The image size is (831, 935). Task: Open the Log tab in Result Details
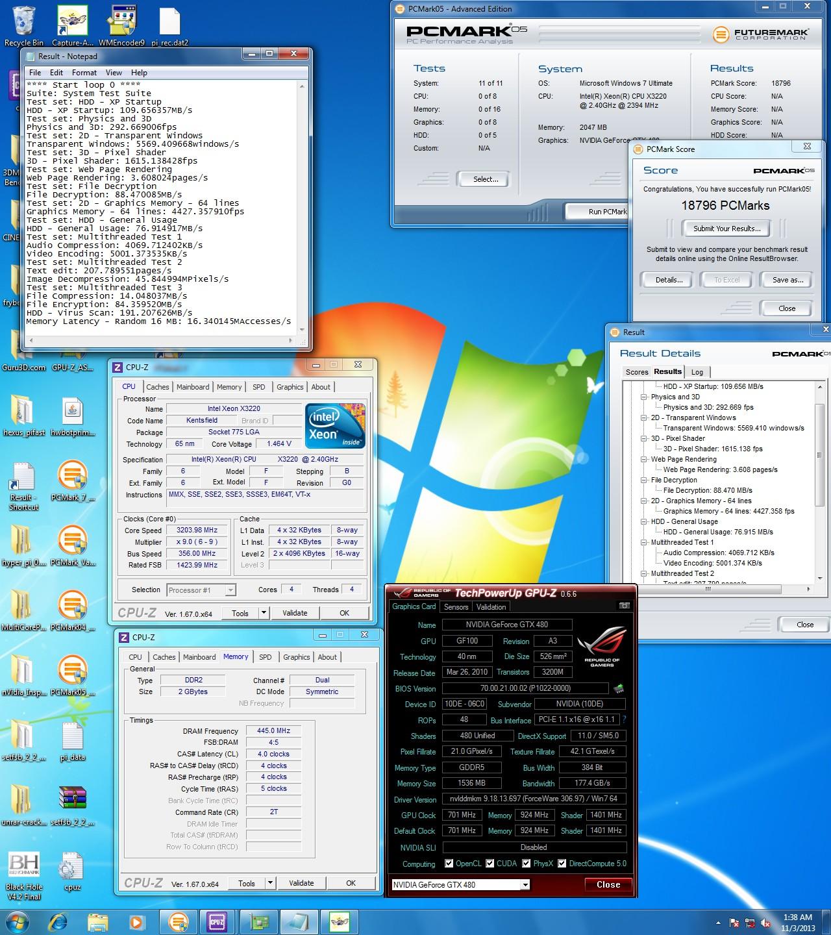(697, 372)
